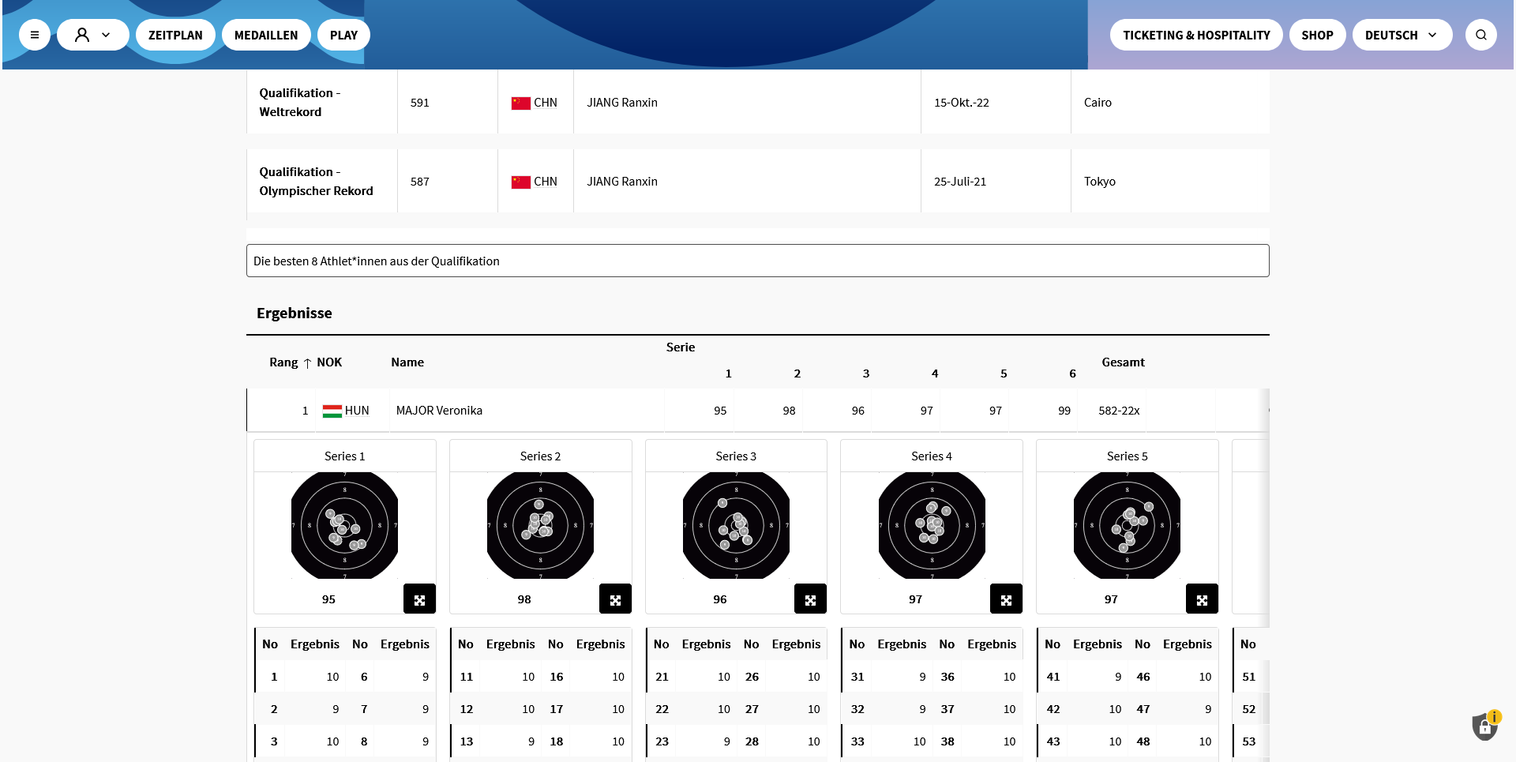Expand the Series 2 target image
The height and width of the screenshot is (762, 1516).
pos(615,599)
